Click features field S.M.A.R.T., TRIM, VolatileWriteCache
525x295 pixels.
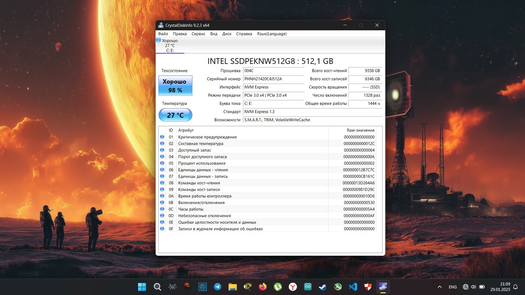point(312,120)
